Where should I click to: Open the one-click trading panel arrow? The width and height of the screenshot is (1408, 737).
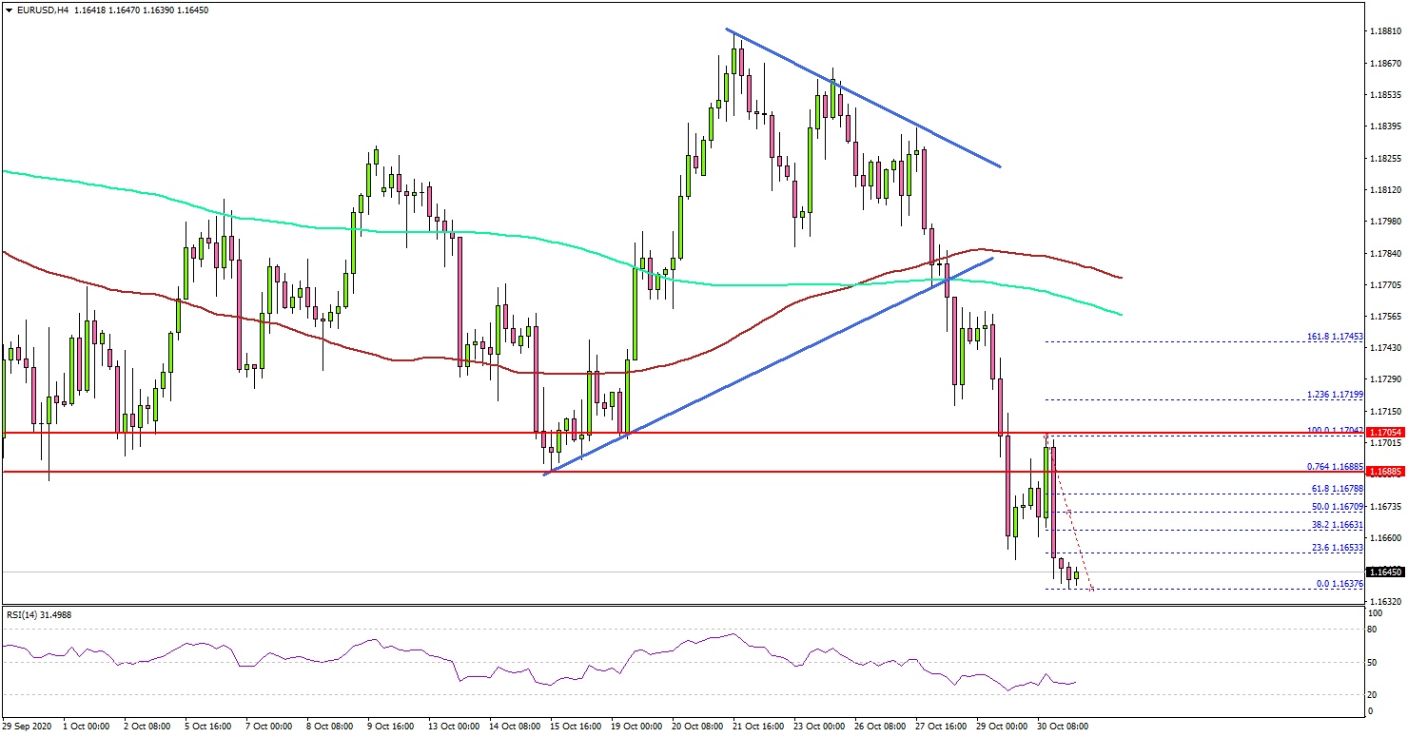[x=10, y=10]
